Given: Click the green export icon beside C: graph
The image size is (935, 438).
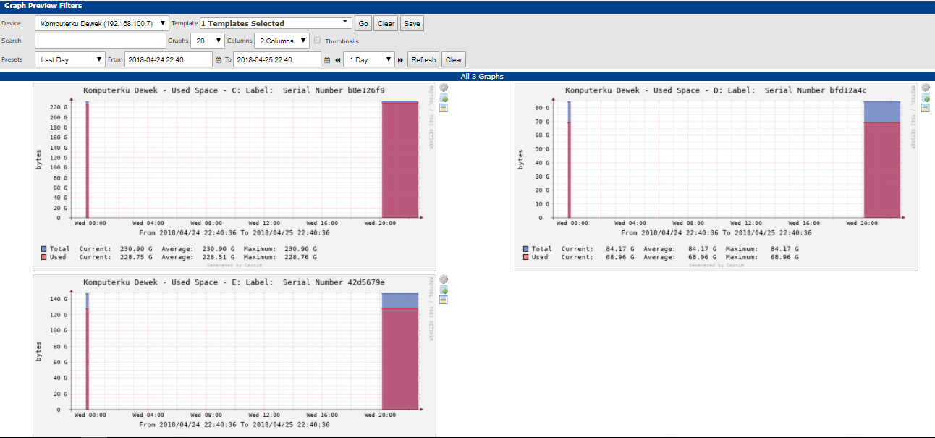Looking at the screenshot, I should [444, 98].
